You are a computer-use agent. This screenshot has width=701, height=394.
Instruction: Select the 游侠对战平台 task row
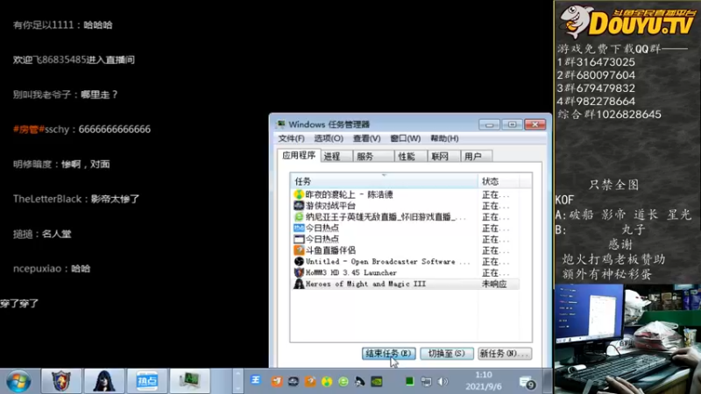point(406,206)
